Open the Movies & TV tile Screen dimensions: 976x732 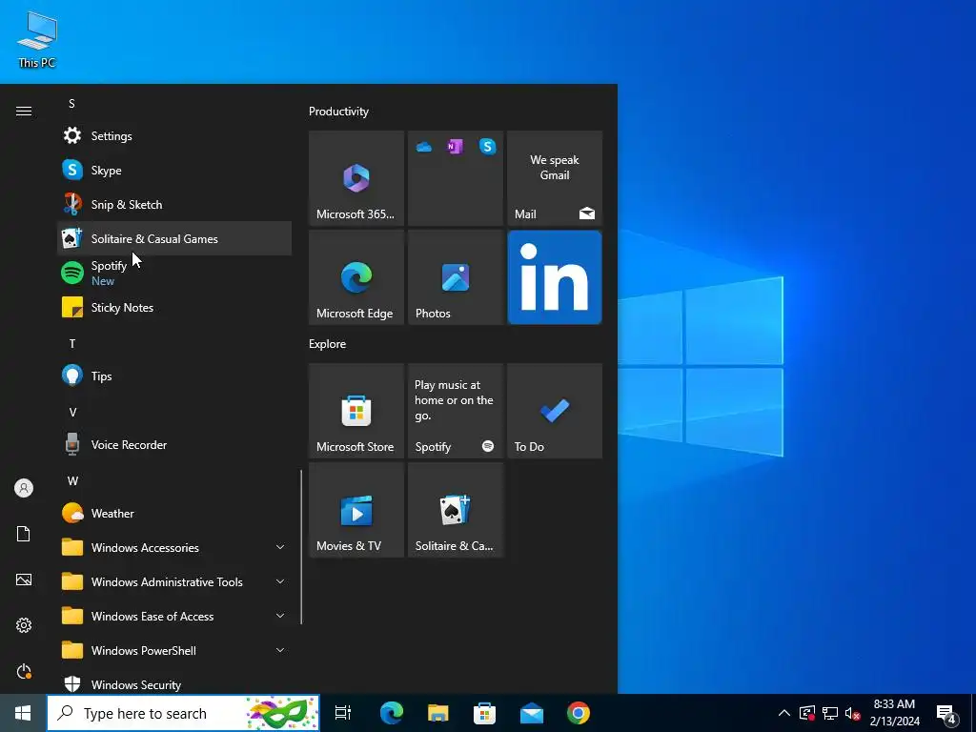pyautogui.click(x=356, y=510)
